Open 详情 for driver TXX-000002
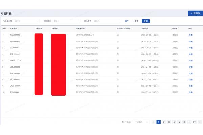 click(190, 35)
